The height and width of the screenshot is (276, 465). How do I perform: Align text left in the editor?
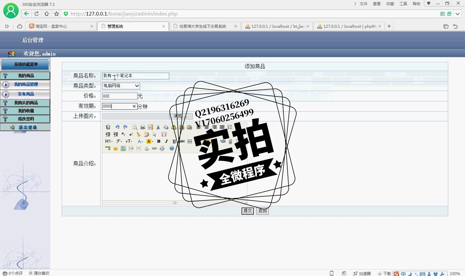(199, 127)
